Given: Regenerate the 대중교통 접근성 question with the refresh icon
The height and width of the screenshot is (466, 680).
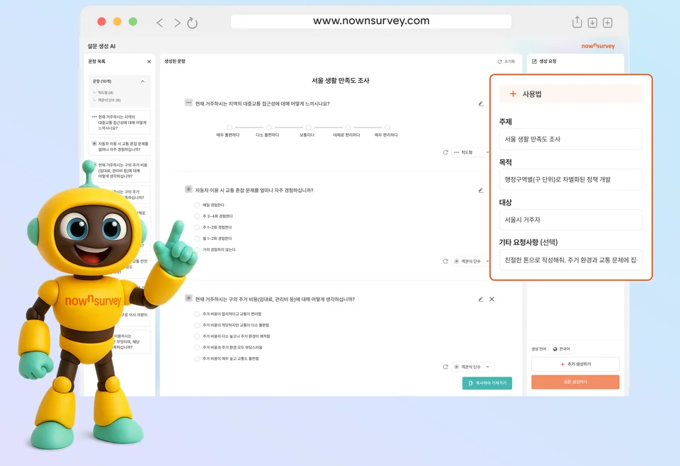Looking at the screenshot, I should [x=446, y=152].
